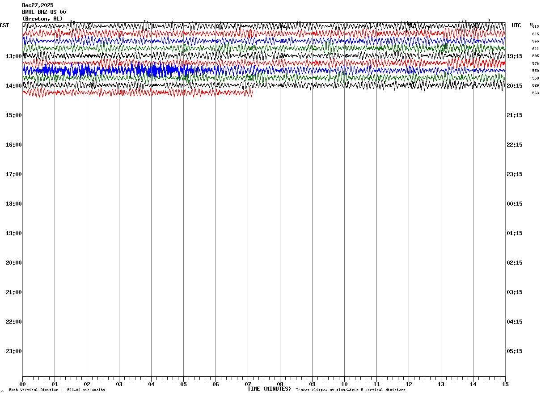Click minute tick label 05 on the axis
Viewport: 541px width, 396px height.
click(x=183, y=384)
